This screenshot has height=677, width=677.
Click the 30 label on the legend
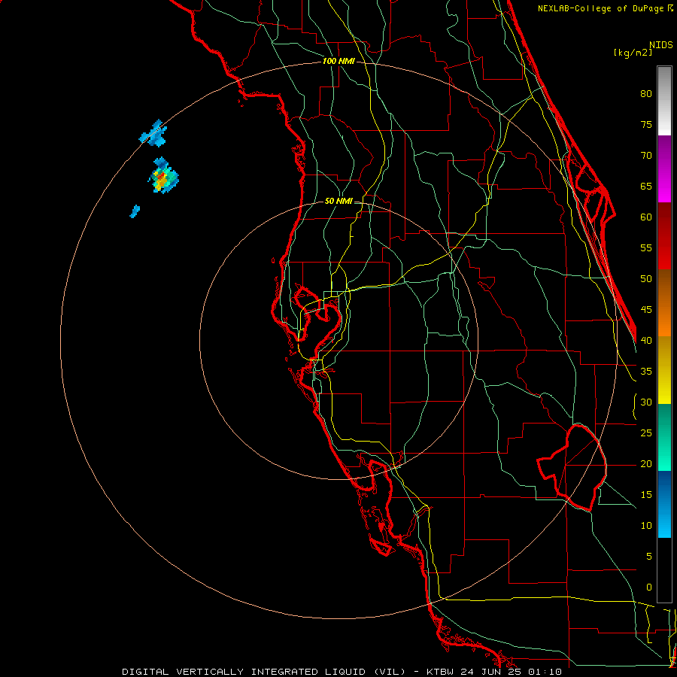click(646, 402)
